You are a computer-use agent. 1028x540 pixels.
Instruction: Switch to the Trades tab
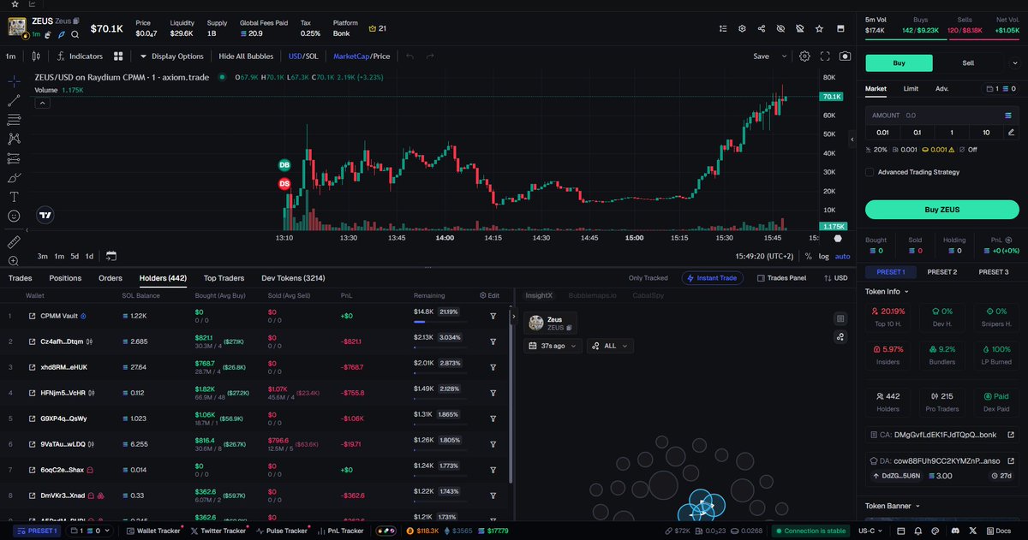point(20,278)
